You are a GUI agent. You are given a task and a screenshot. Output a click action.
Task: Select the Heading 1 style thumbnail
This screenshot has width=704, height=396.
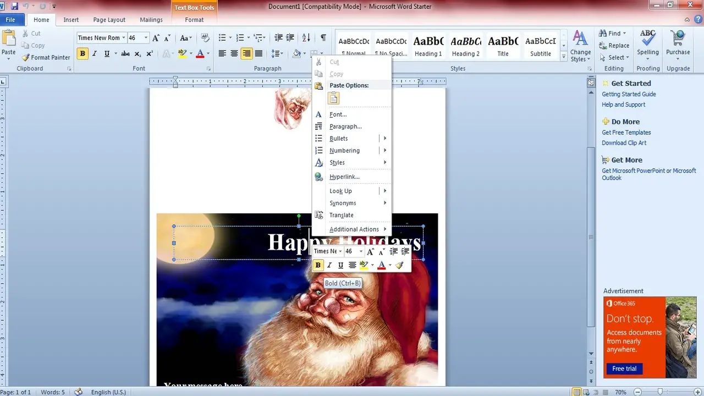point(428,46)
